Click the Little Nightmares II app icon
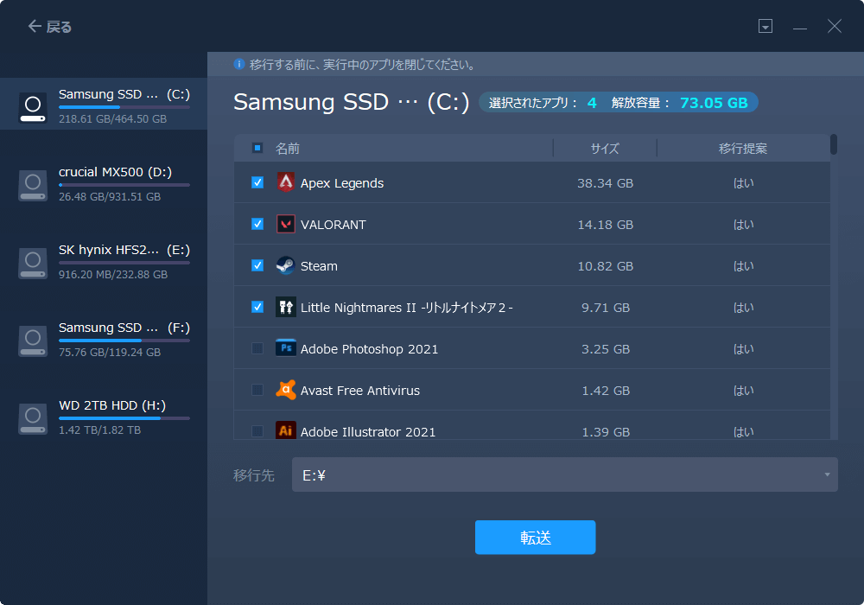This screenshot has height=605, width=864. coord(285,307)
